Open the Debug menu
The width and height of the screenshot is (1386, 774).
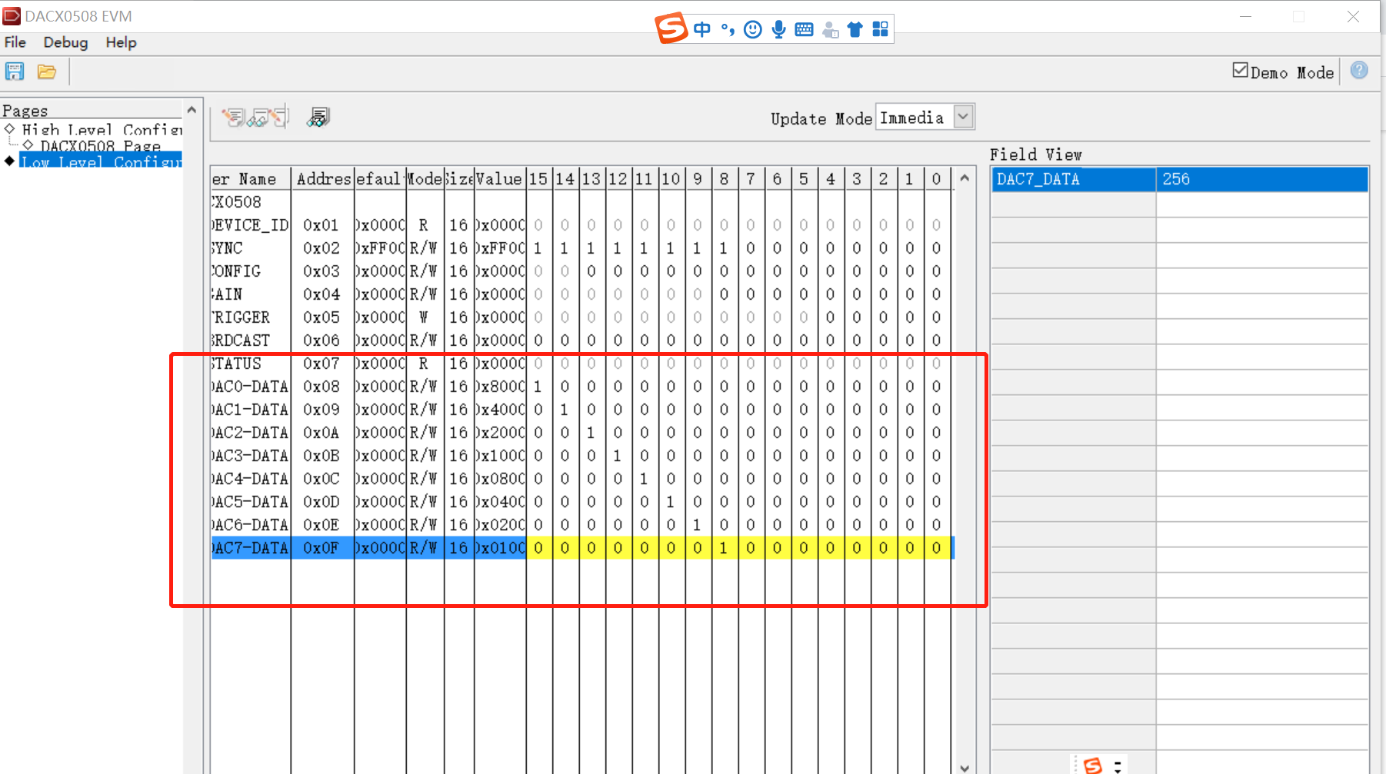click(65, 42)
